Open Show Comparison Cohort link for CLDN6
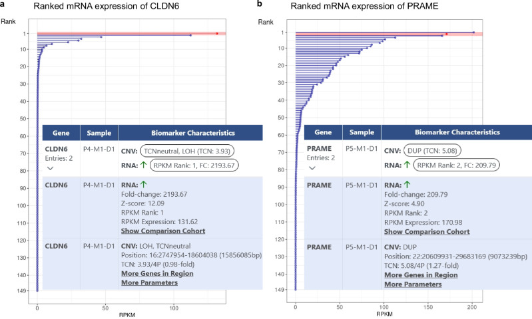This screenshot has height=319, width=532. (x=163, y=231)
